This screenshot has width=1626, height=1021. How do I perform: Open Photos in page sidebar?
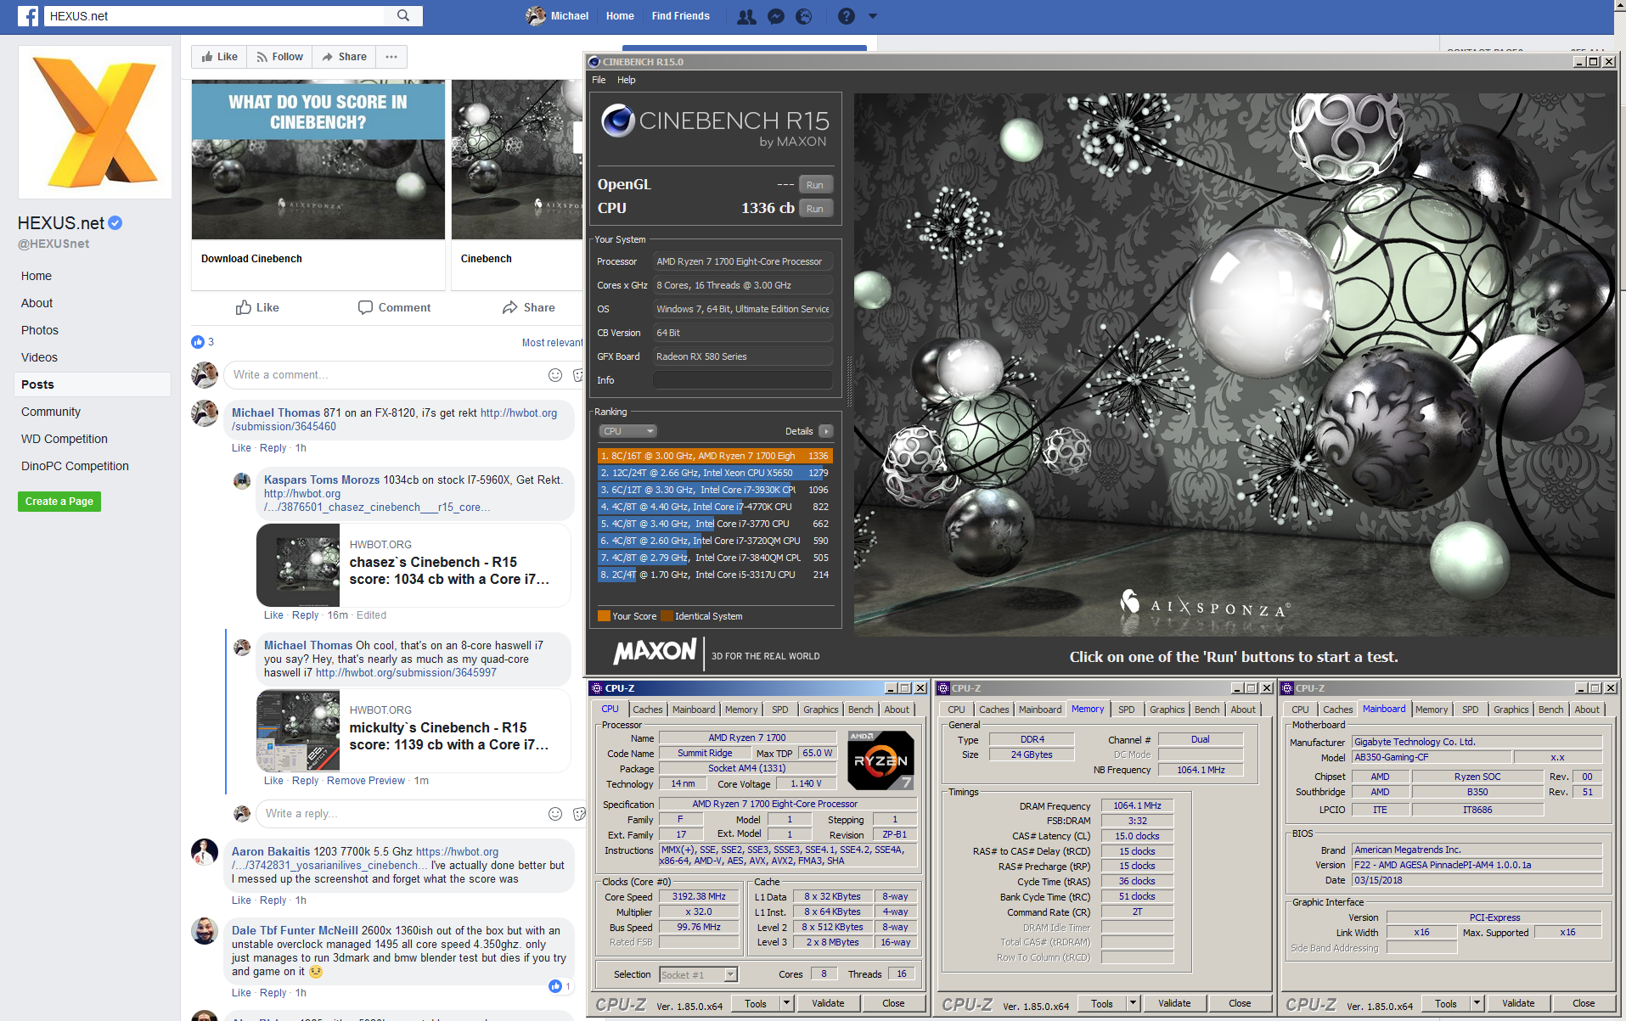click(40, 330)
